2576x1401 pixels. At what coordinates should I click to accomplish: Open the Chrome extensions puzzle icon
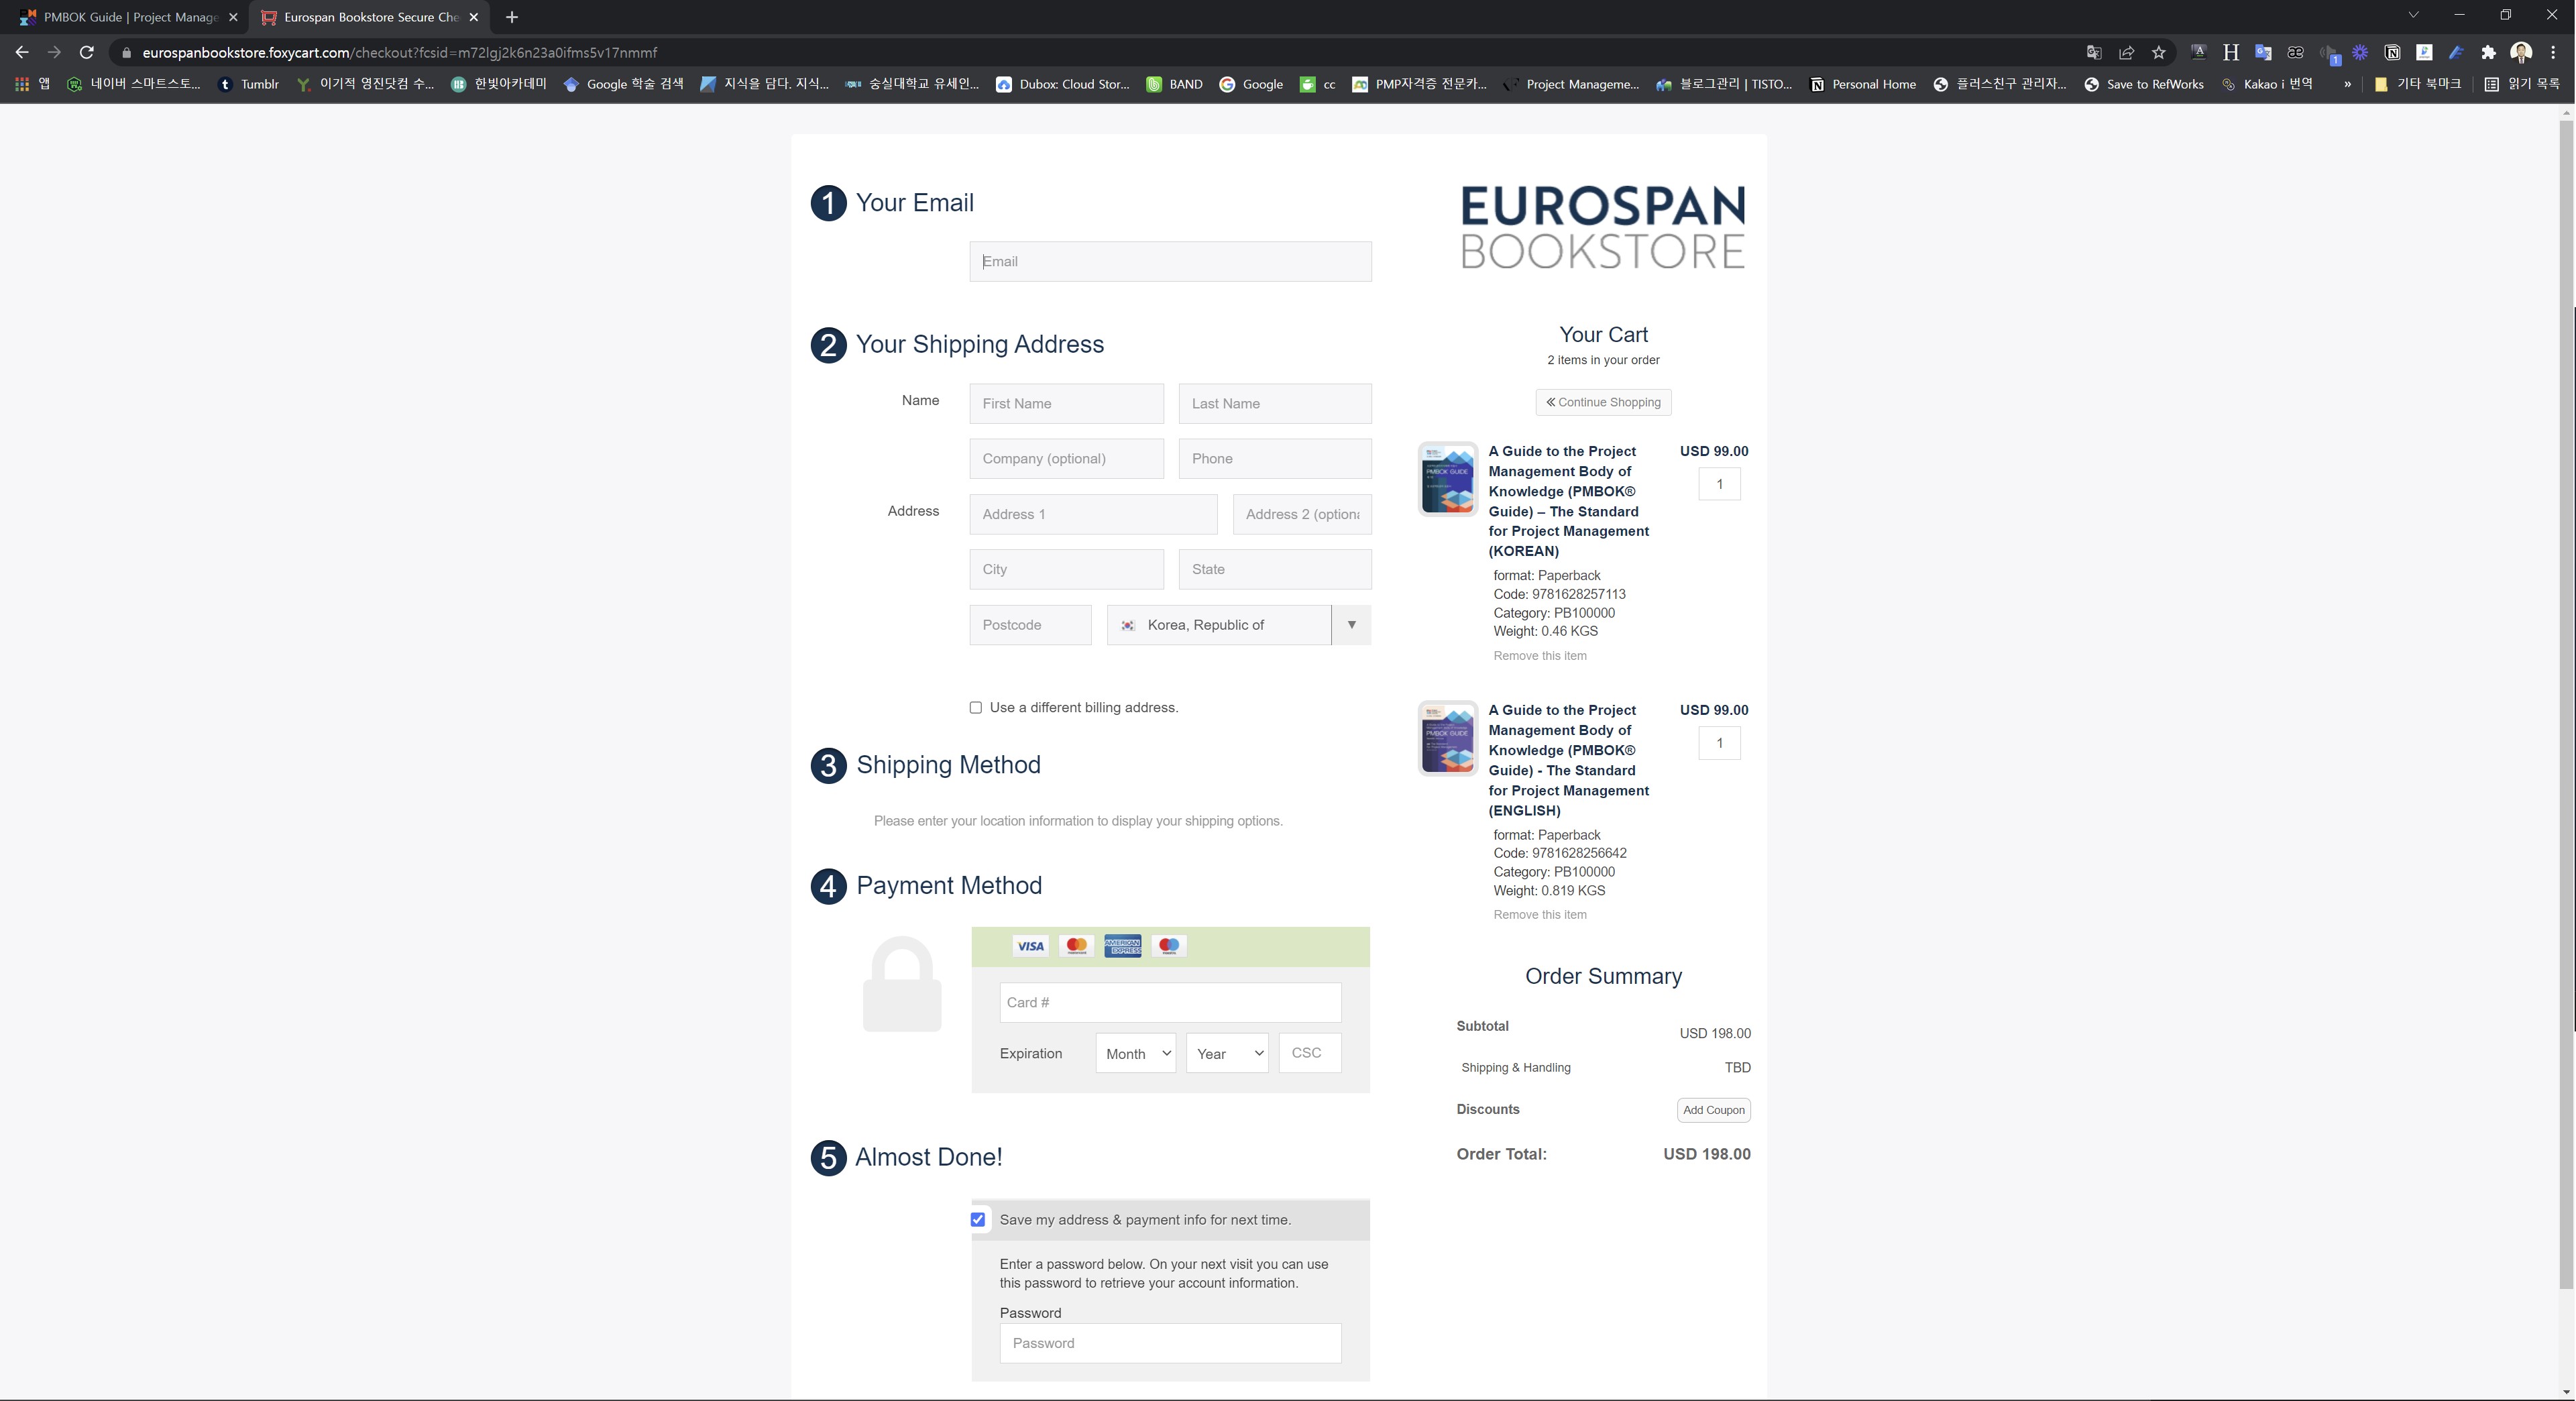click(2488, 52)
